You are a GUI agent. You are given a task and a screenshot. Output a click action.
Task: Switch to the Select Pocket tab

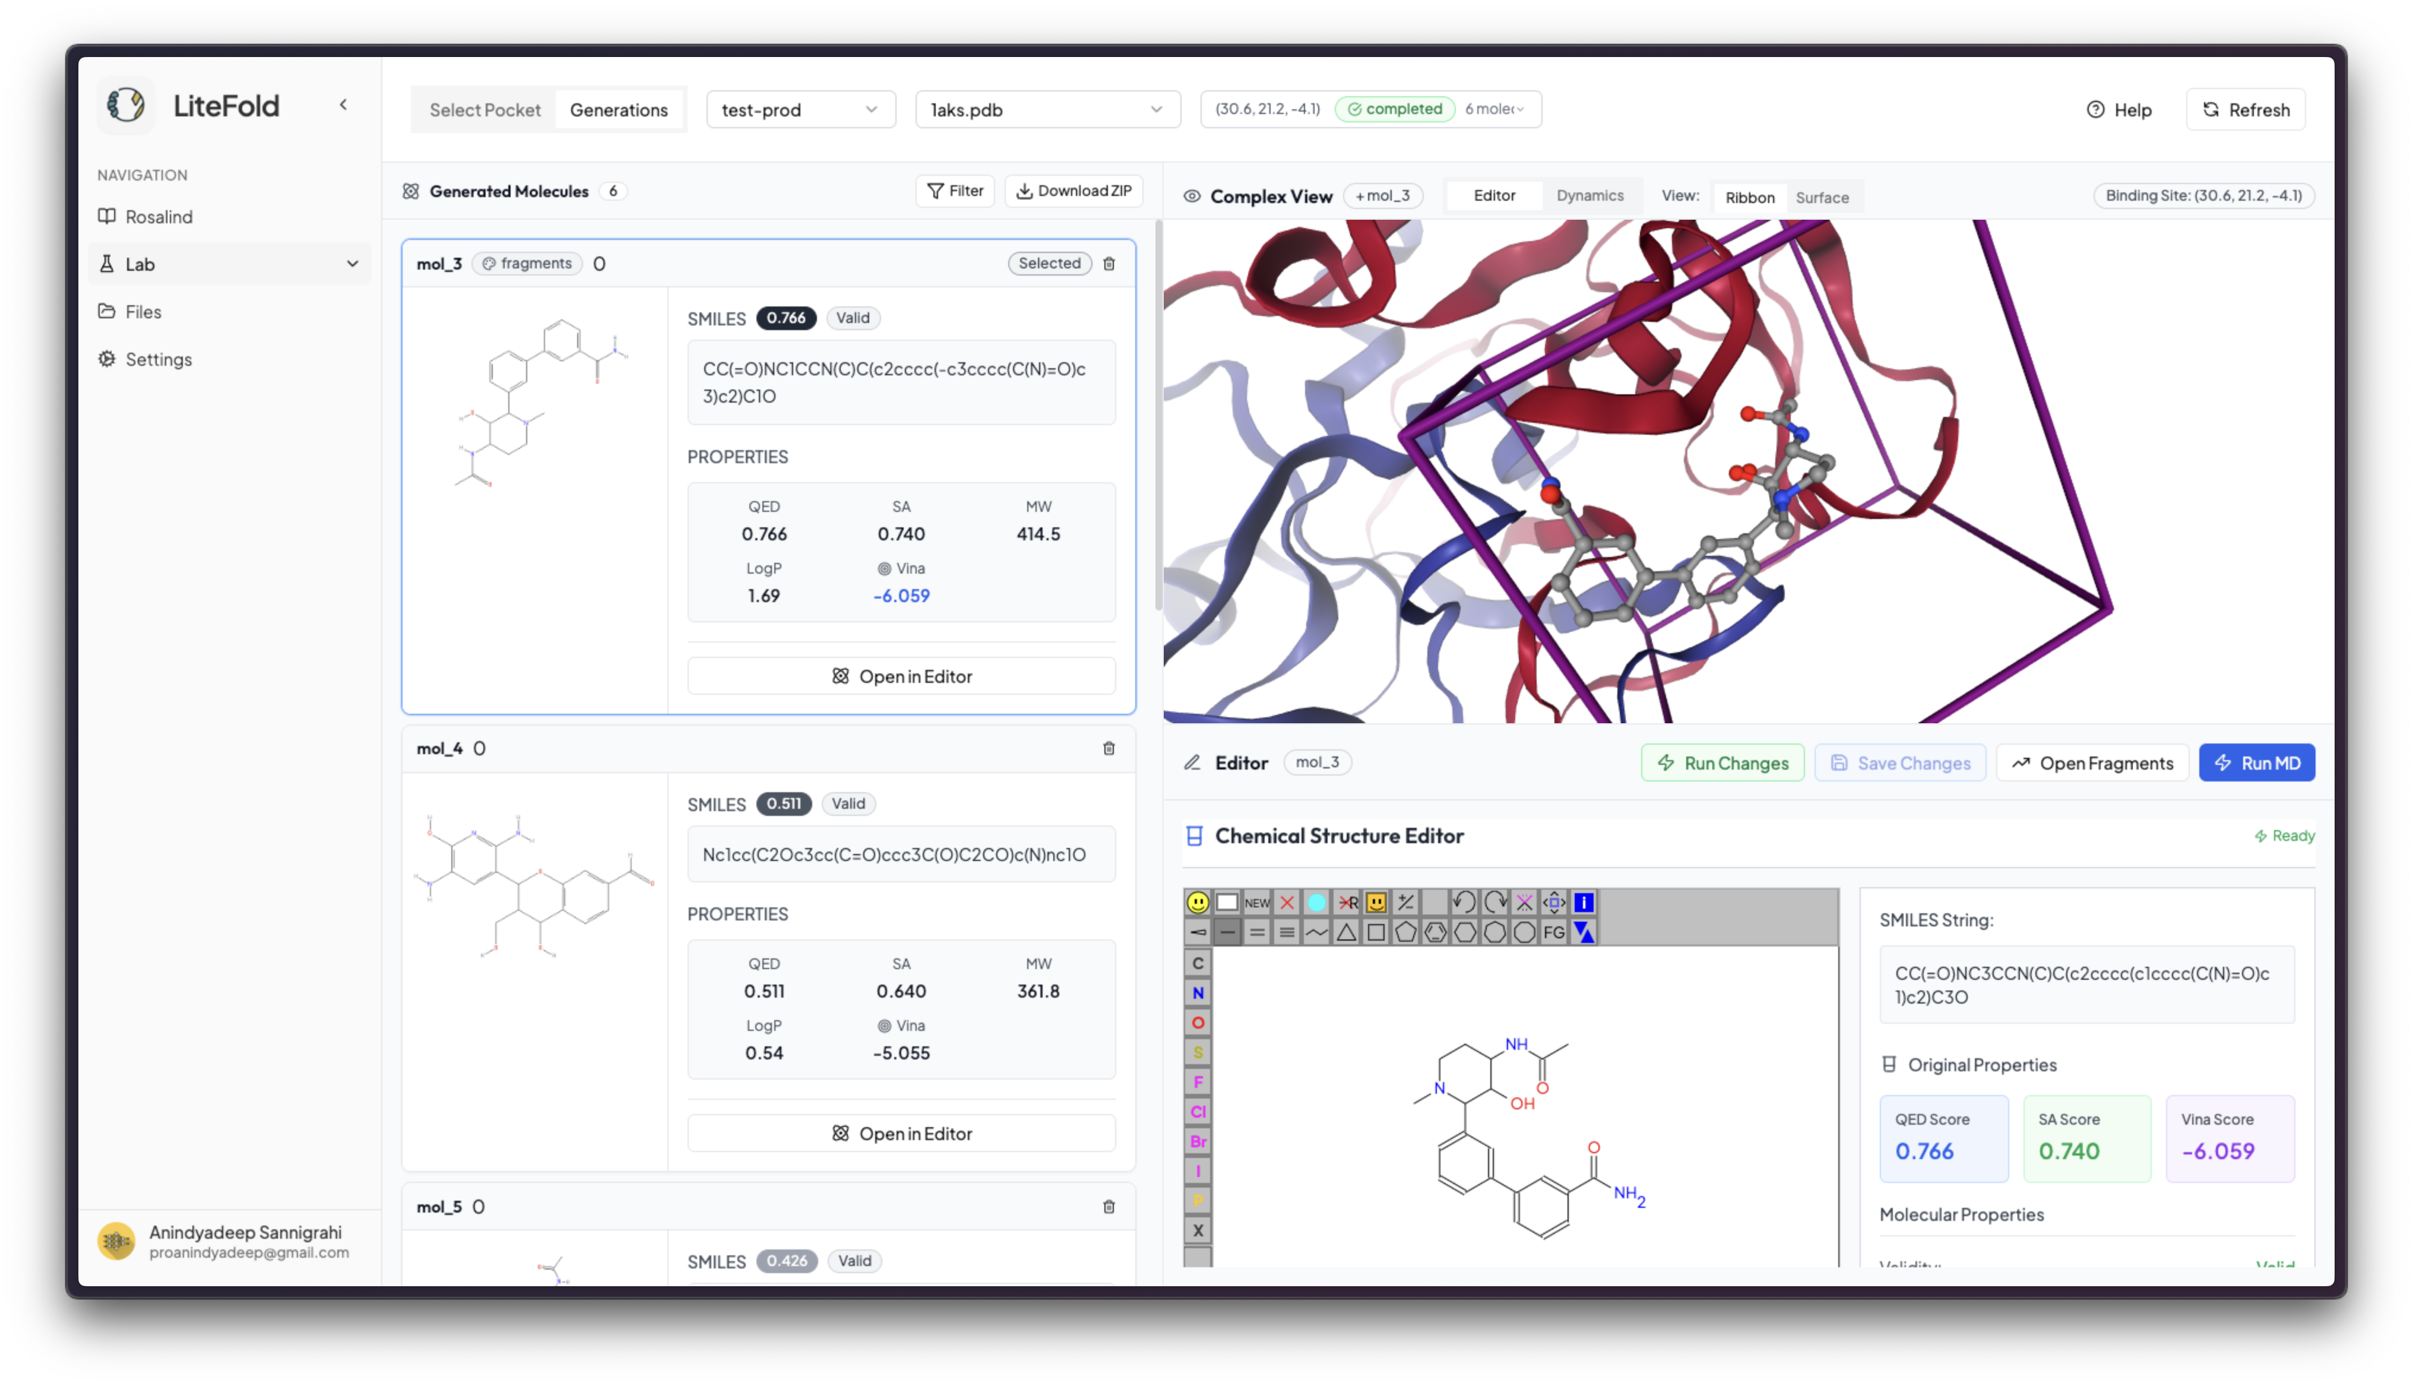[x=485, y=109]
